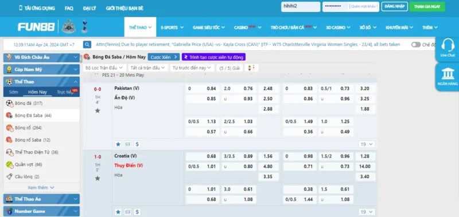Star the Croatia vs Thụy Điển match
The height and width of the screenshot is (217, 459).
point(98,178)
